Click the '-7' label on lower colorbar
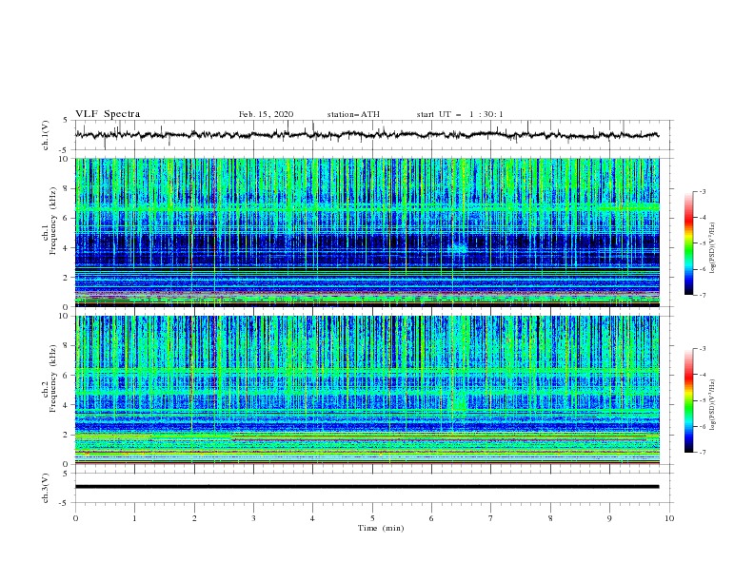754x582 pixels. [x=702, y=453]
